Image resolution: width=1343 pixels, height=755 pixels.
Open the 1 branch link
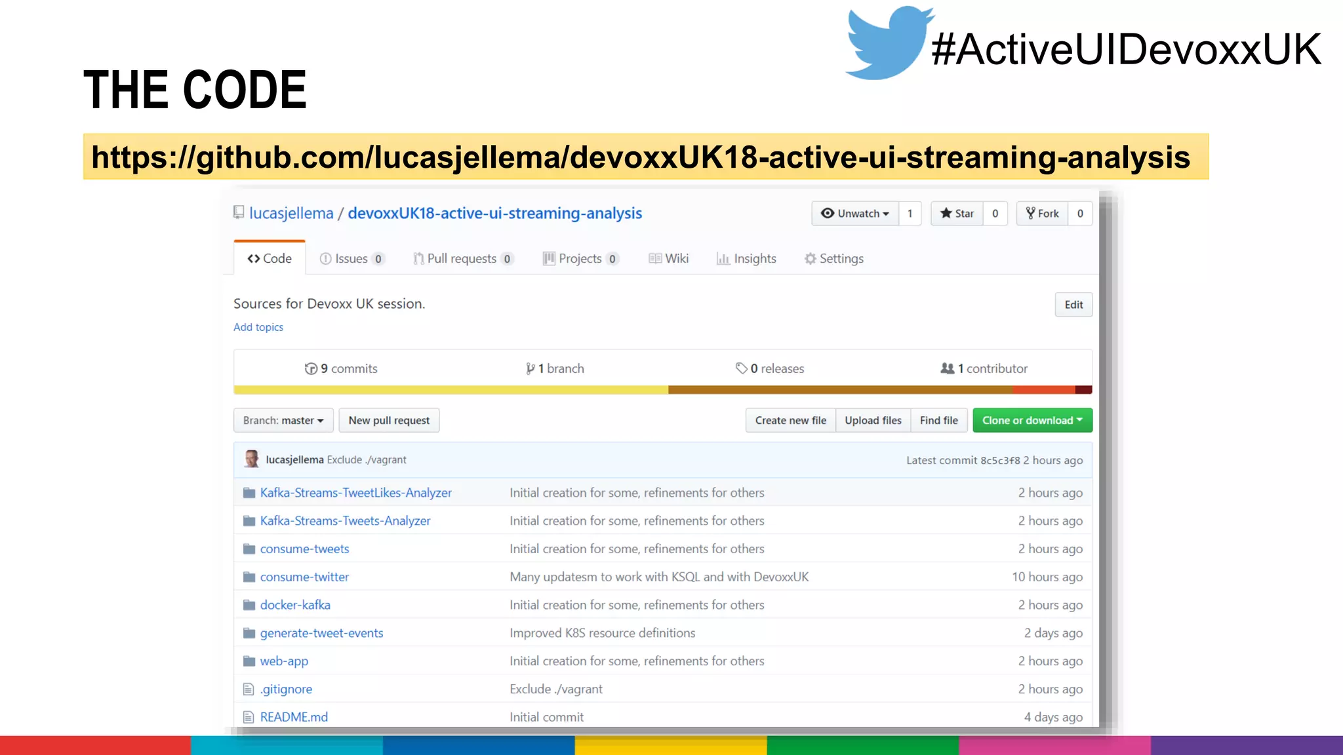pos(555,369)
